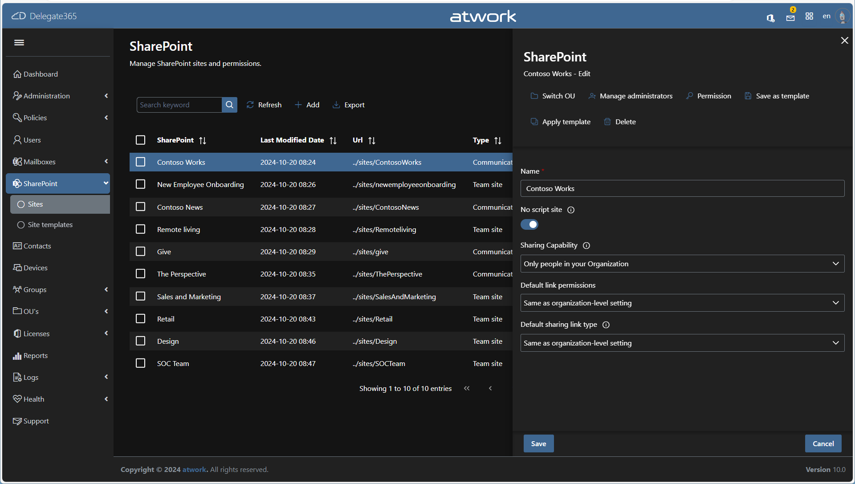Sort by SharePoint name column arrows
Screen dimensions: 855x484
click(203, 140)
